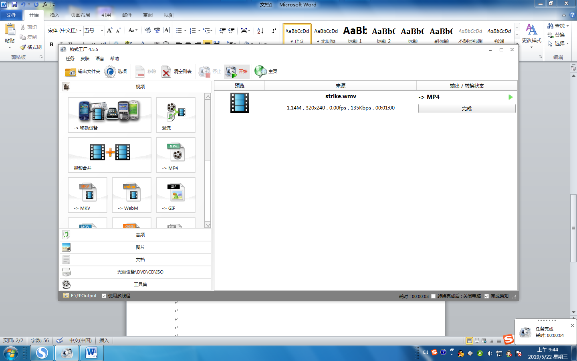Switch to the Word 插入 tab
The height and width of the screenshot is (361, 577).
(54, 15)
